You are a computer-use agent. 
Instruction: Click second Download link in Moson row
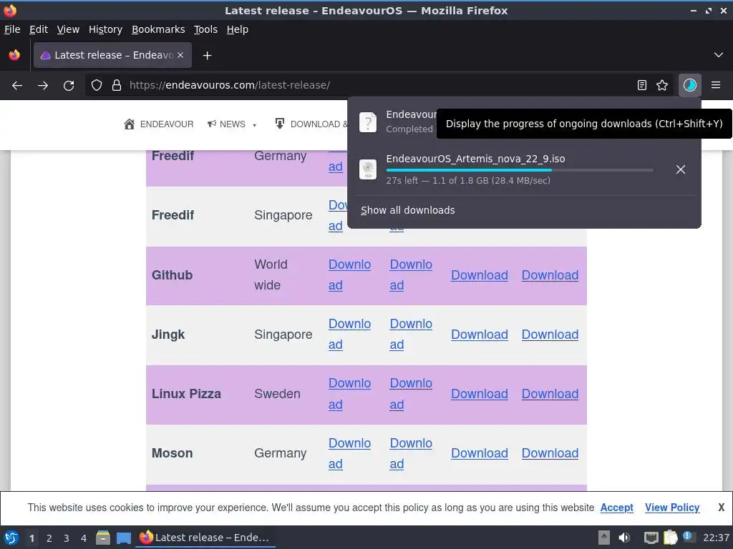point(410,453)
